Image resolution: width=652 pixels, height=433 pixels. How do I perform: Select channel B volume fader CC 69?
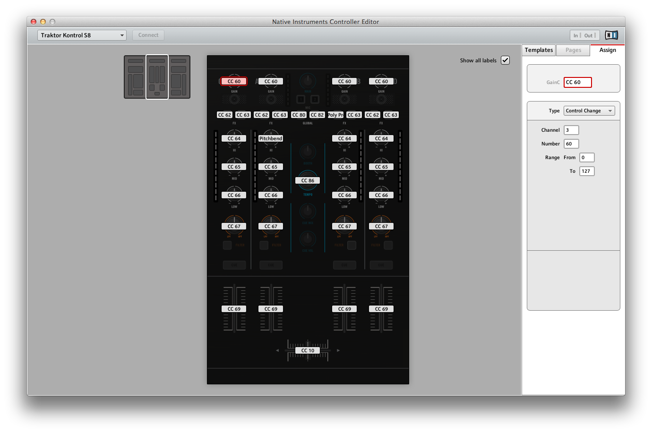pos(344,309)
